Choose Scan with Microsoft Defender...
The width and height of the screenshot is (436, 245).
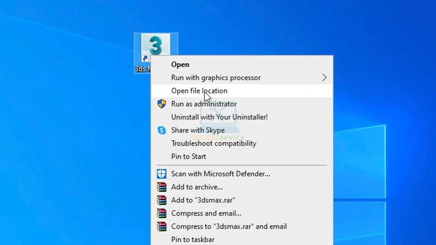pyautogui.click(x=242, y=174)
